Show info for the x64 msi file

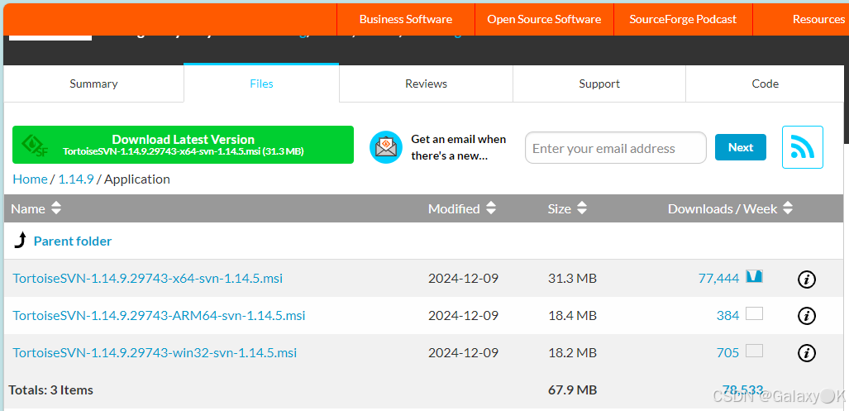[807, 280]
